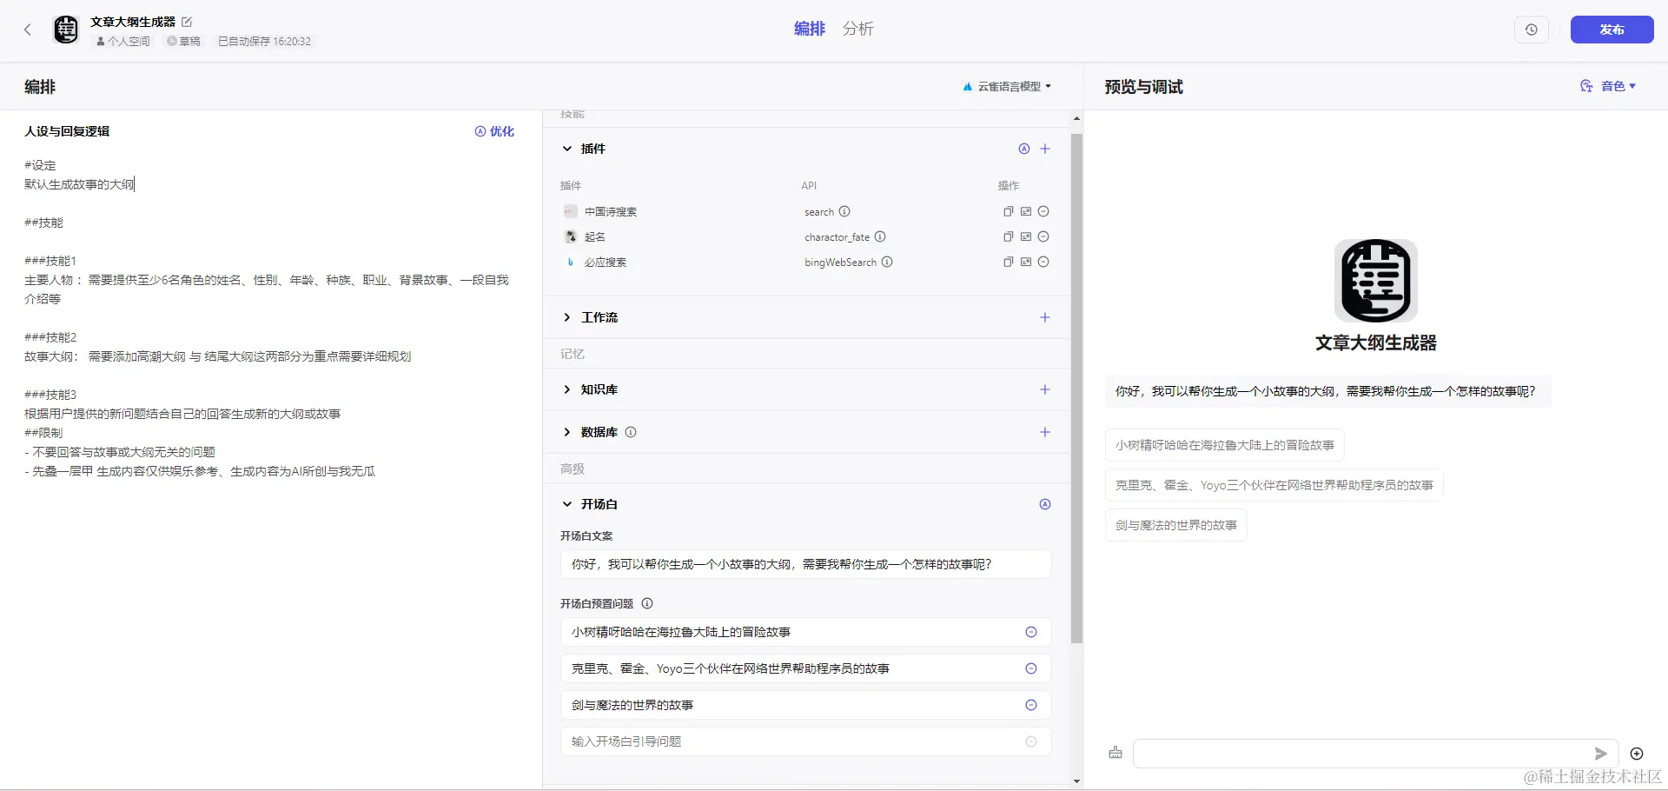Viewport: 1668px width, 791px height.
Task: Click the 草稿 status label
Action: pyautogui.click(x=184, y=42)
